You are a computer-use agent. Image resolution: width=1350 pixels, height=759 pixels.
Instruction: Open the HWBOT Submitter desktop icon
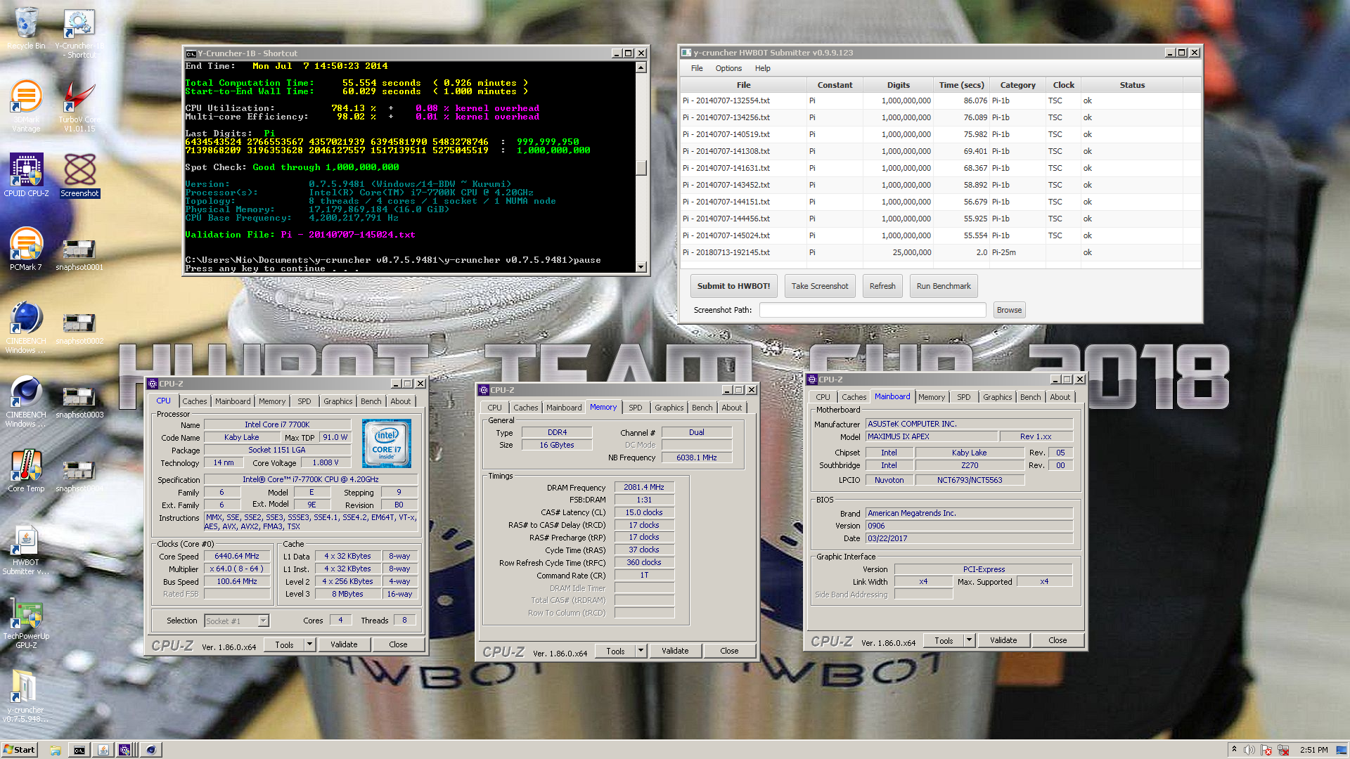(x=26, y=550)
